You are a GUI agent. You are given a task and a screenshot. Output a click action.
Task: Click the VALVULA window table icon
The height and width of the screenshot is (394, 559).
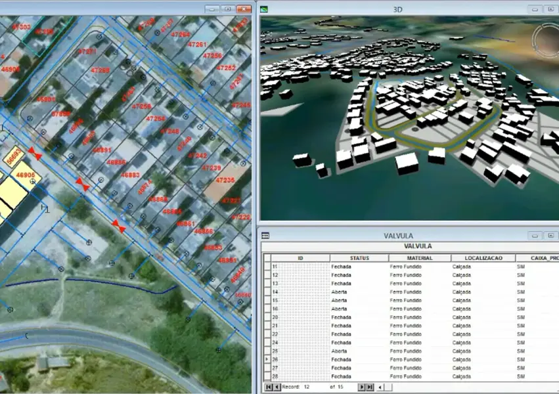point(265,236)
